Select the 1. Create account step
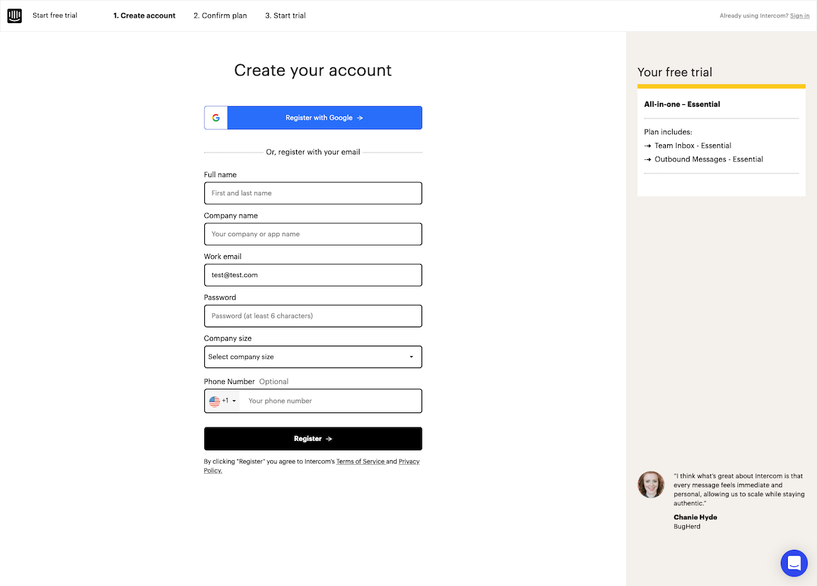Image resolution: width=817 pixels, height=586 pixels. click(x=144, y=16)
